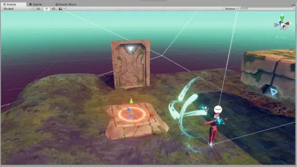Toggle Persp label under orientation gizmo
Viewport: 297px width, 167px height.
click(x=282, y=37)
